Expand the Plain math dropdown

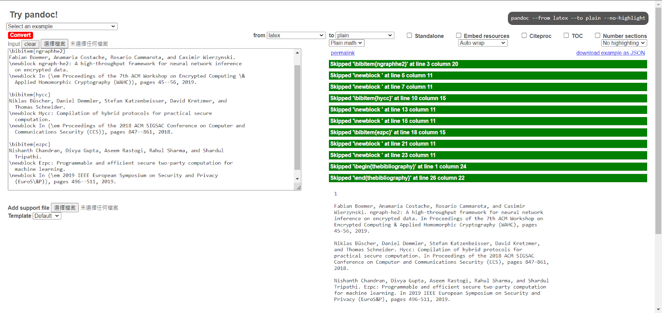(x=347, y=43)
